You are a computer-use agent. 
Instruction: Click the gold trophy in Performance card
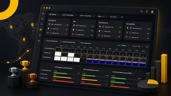(49, 24)
